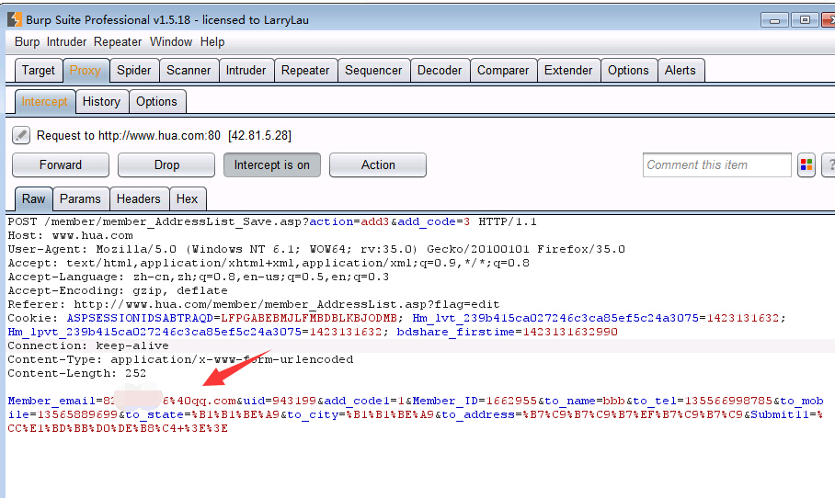Click the Content-Type header line
This screenshot has width=835, height=498.
click(x=180, y=359)
